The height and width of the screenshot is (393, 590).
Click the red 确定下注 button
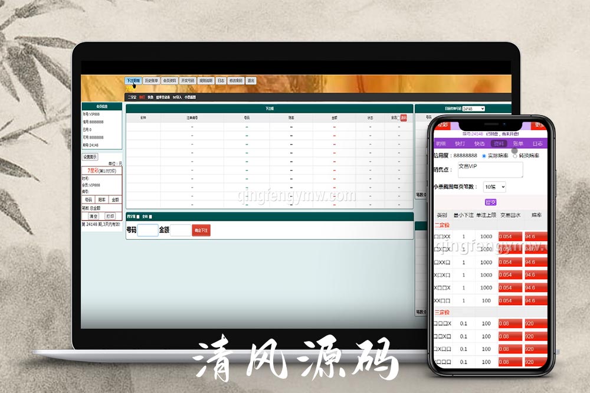(x=201, y=230)
